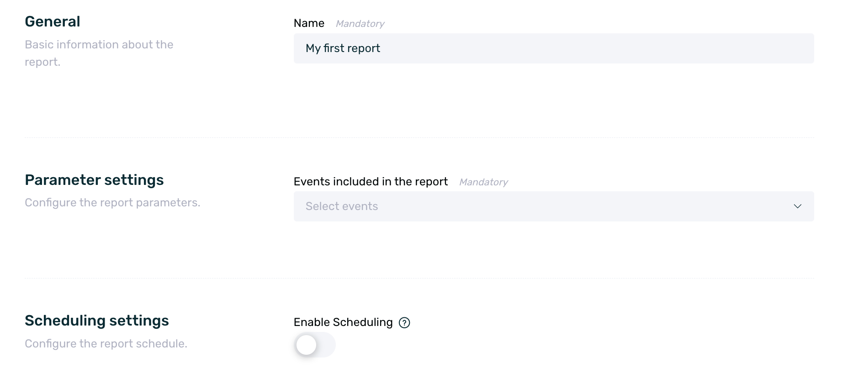Click 'Basic information about the report' description
This screenshot has width=848, height=389.
(x=99, y=45)
